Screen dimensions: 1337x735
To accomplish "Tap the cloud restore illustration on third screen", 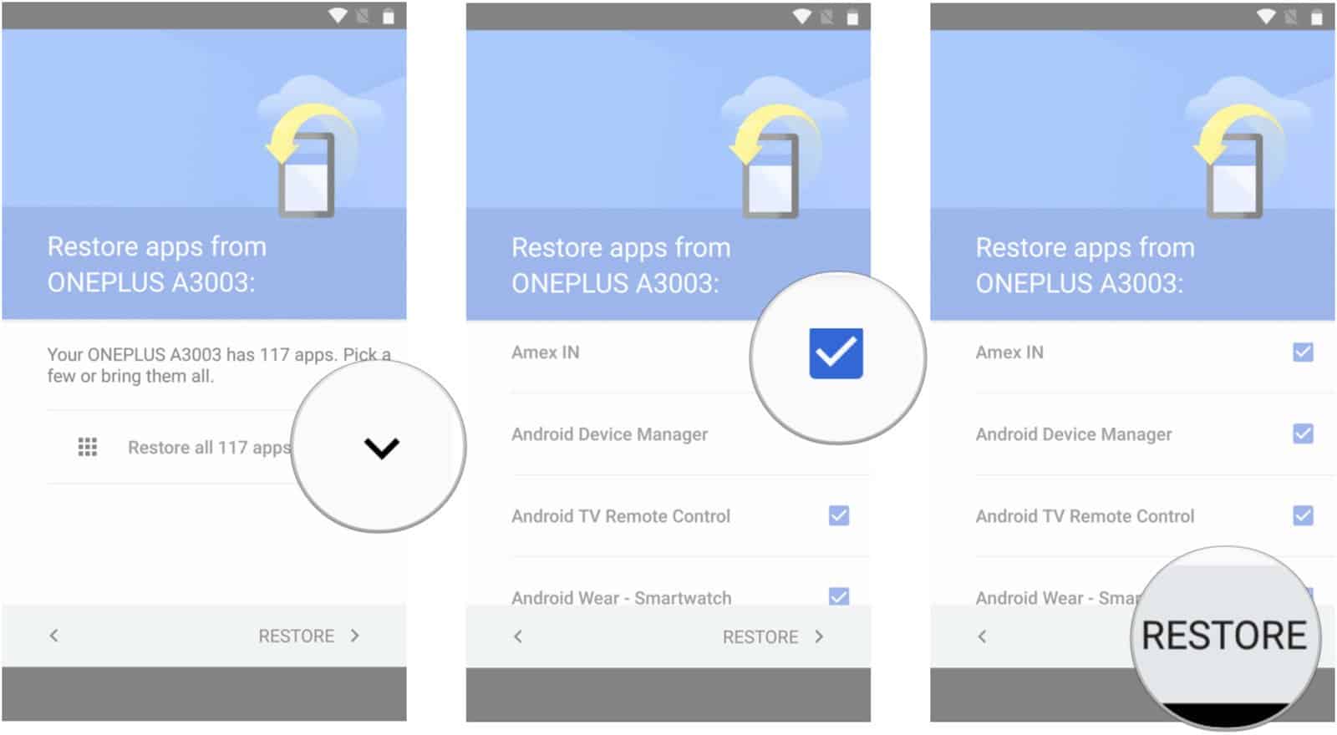I will tap(1247, 147).
